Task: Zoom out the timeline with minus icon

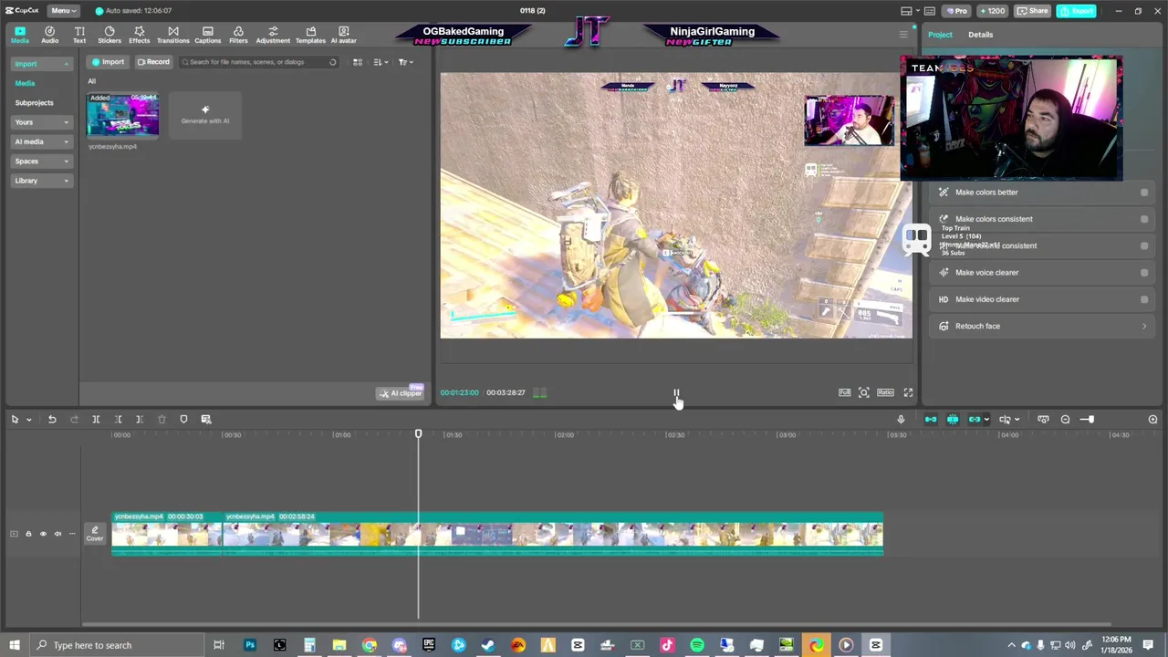Action: point(1065,419)
